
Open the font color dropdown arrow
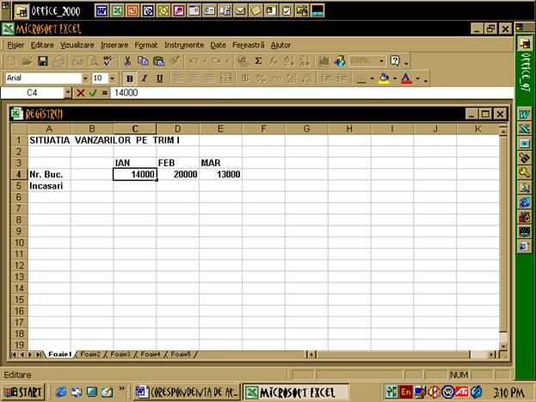coord(417,78)
